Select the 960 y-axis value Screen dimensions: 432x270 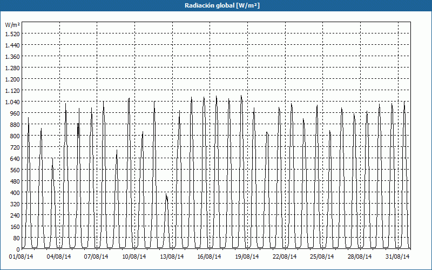point(15,113)
